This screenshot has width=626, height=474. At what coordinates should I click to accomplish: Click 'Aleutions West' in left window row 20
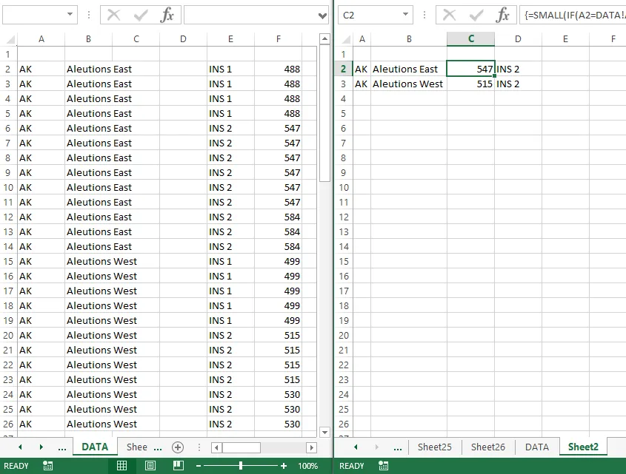[x=101, y=336]
